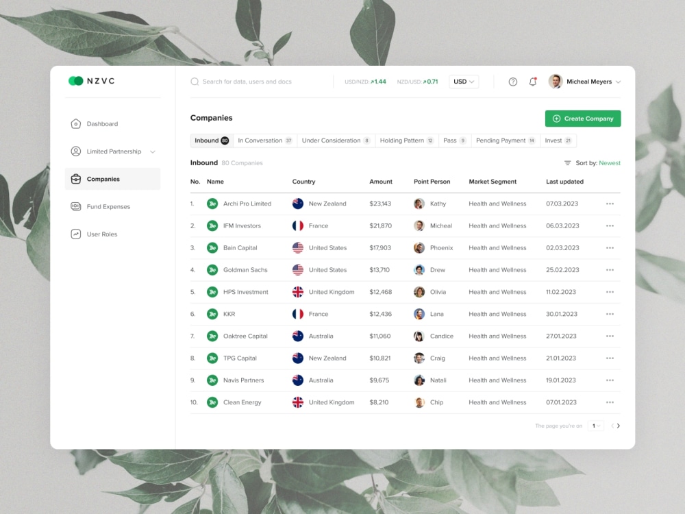The image size is (685, 514).
Task: Click the NZVC logo
Action: pos(92,81)
